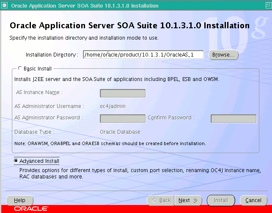Click the Install button
272x213 pixels.
click(x=221, y=200)
